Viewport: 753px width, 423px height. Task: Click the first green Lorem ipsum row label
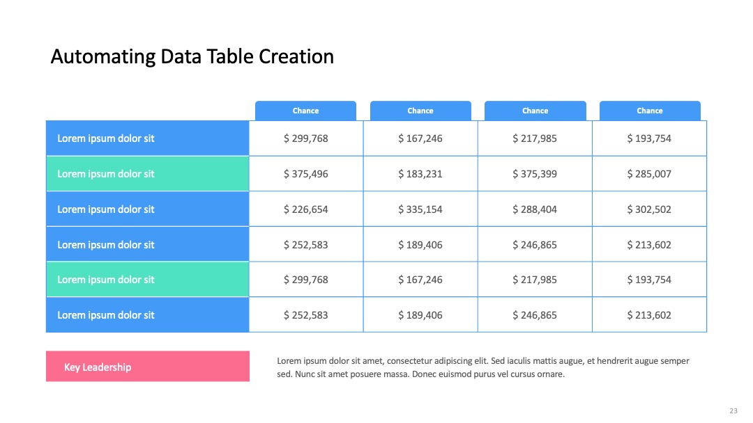point(148,174)
